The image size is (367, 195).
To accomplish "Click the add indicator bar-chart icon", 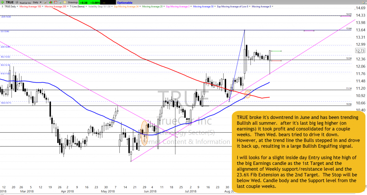I will 51,3.
